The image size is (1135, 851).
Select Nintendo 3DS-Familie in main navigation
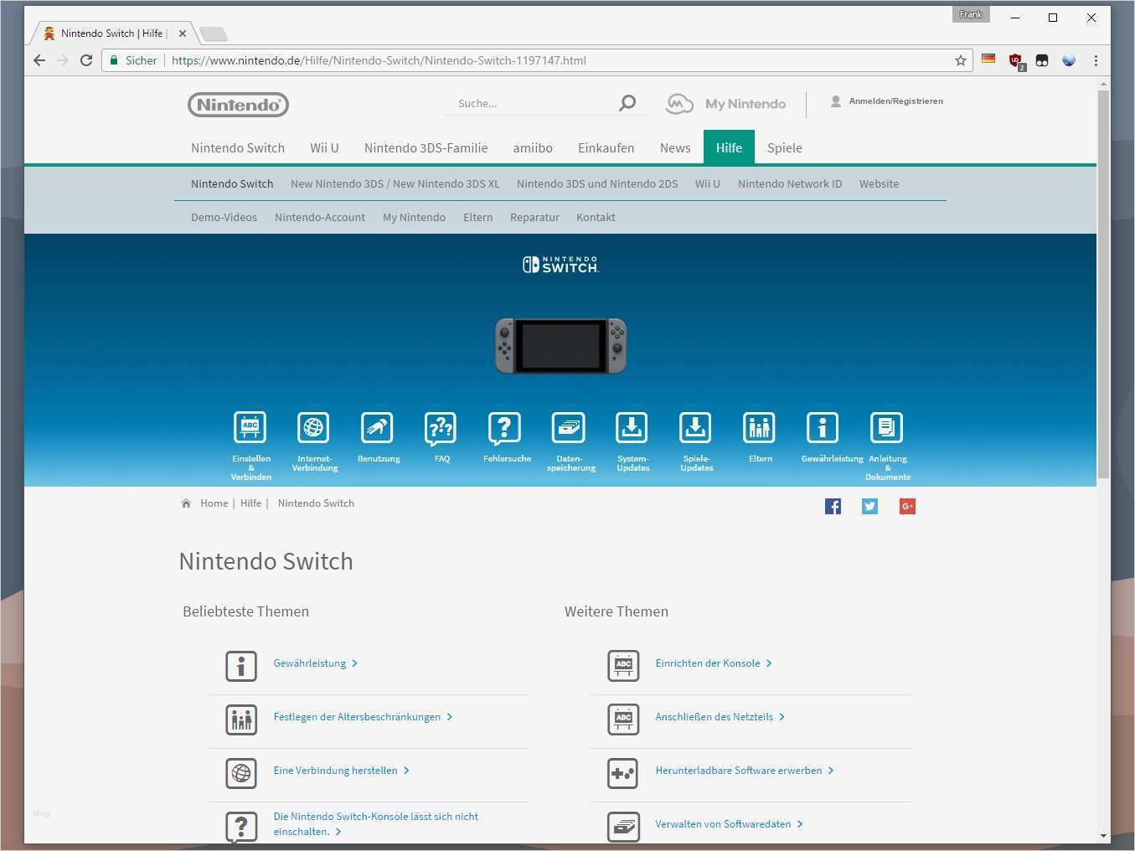click(x=426, y=148)
